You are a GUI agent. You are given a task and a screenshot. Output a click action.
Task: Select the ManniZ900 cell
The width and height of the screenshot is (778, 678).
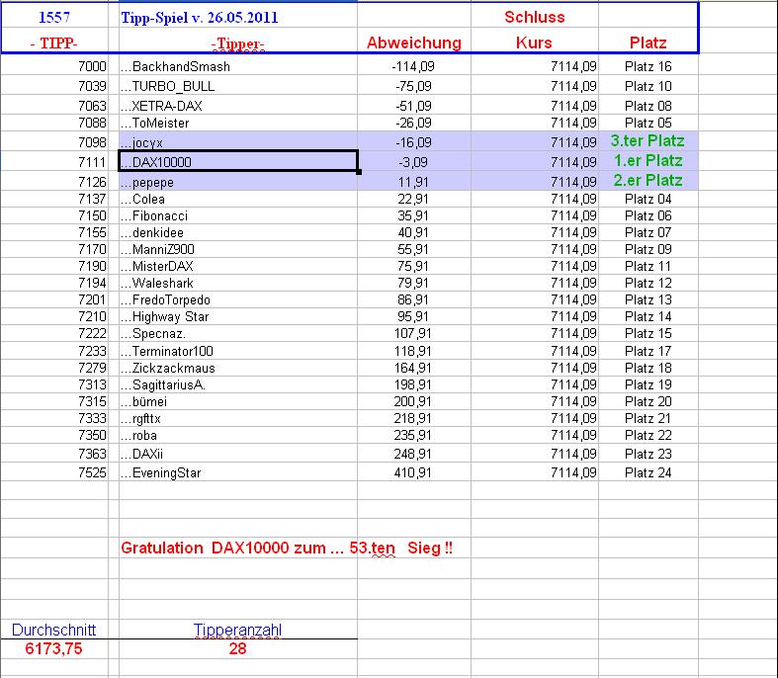pos(238,249)
